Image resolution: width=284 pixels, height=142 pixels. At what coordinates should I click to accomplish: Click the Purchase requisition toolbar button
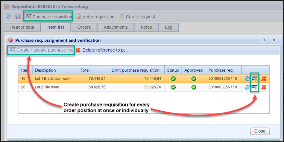point(49,17)
